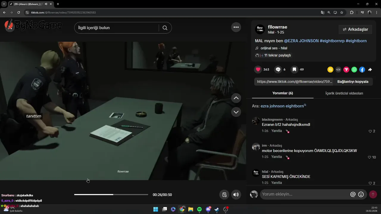
Task: Open a new browser tab
Action: coord(58,4)
